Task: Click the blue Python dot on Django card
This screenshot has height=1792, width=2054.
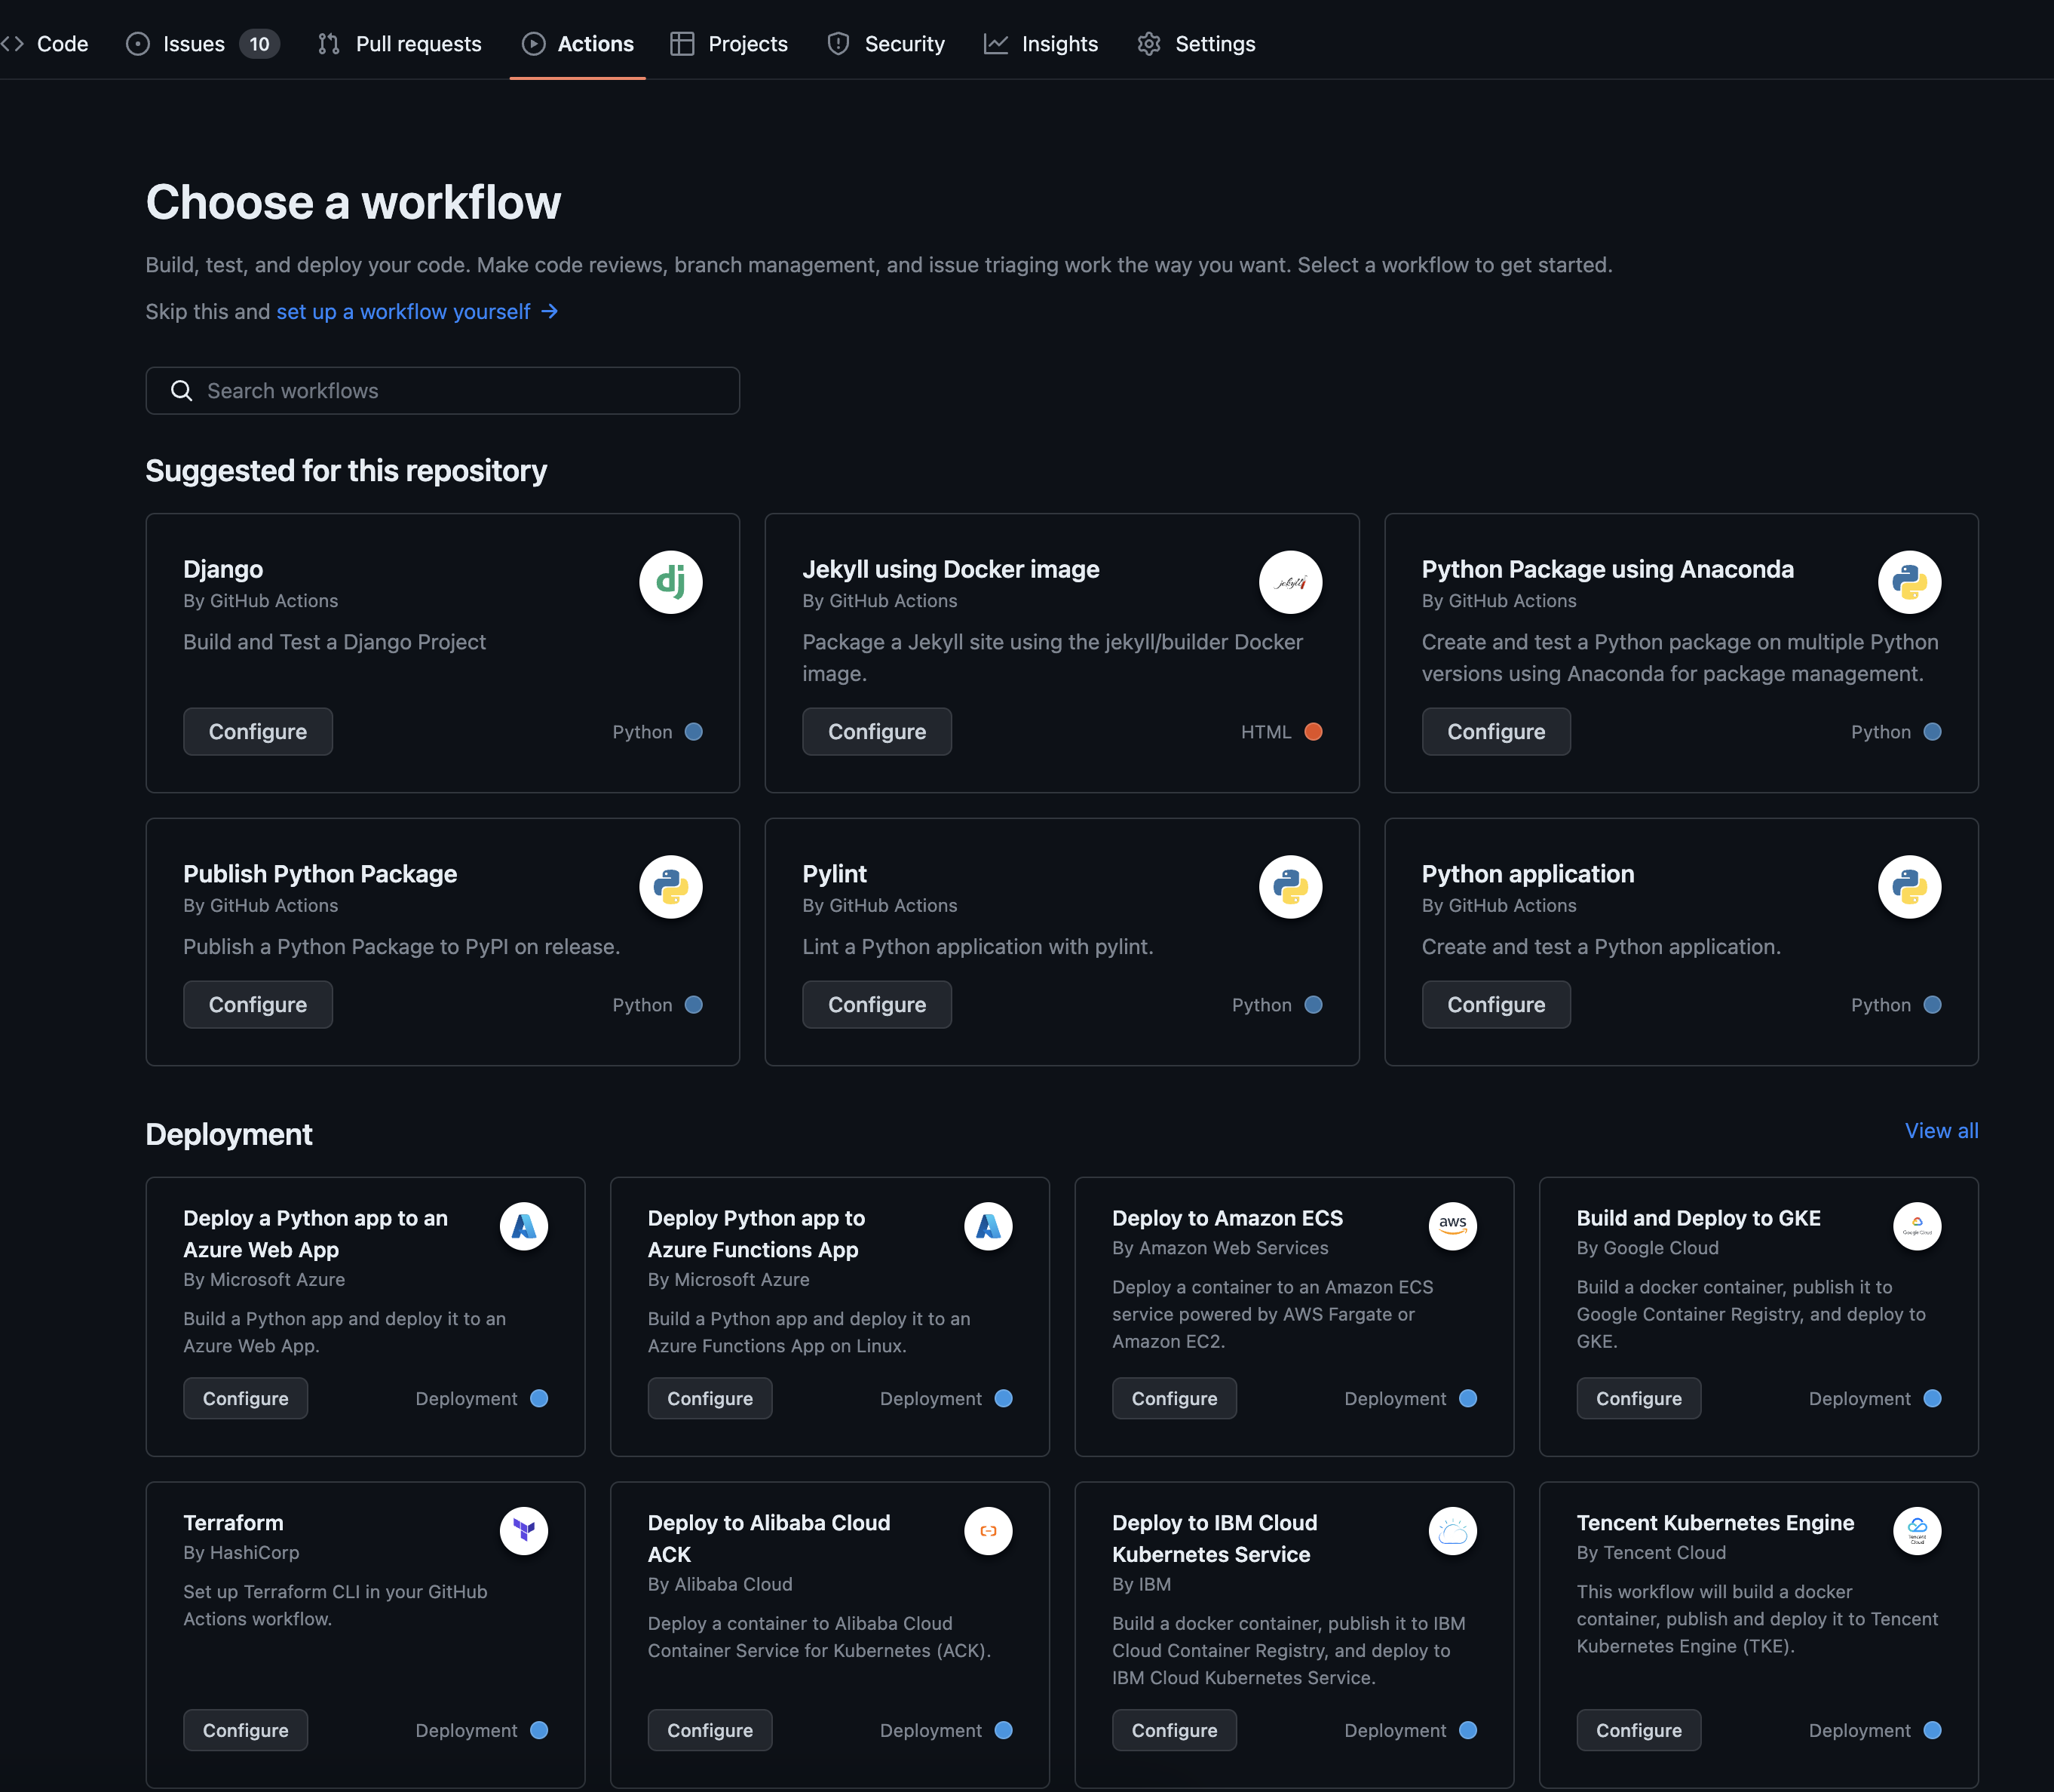Action: pos(694,732)
